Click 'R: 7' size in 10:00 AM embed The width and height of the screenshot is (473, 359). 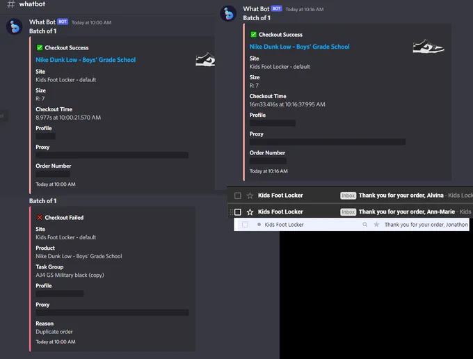(40, 99)
